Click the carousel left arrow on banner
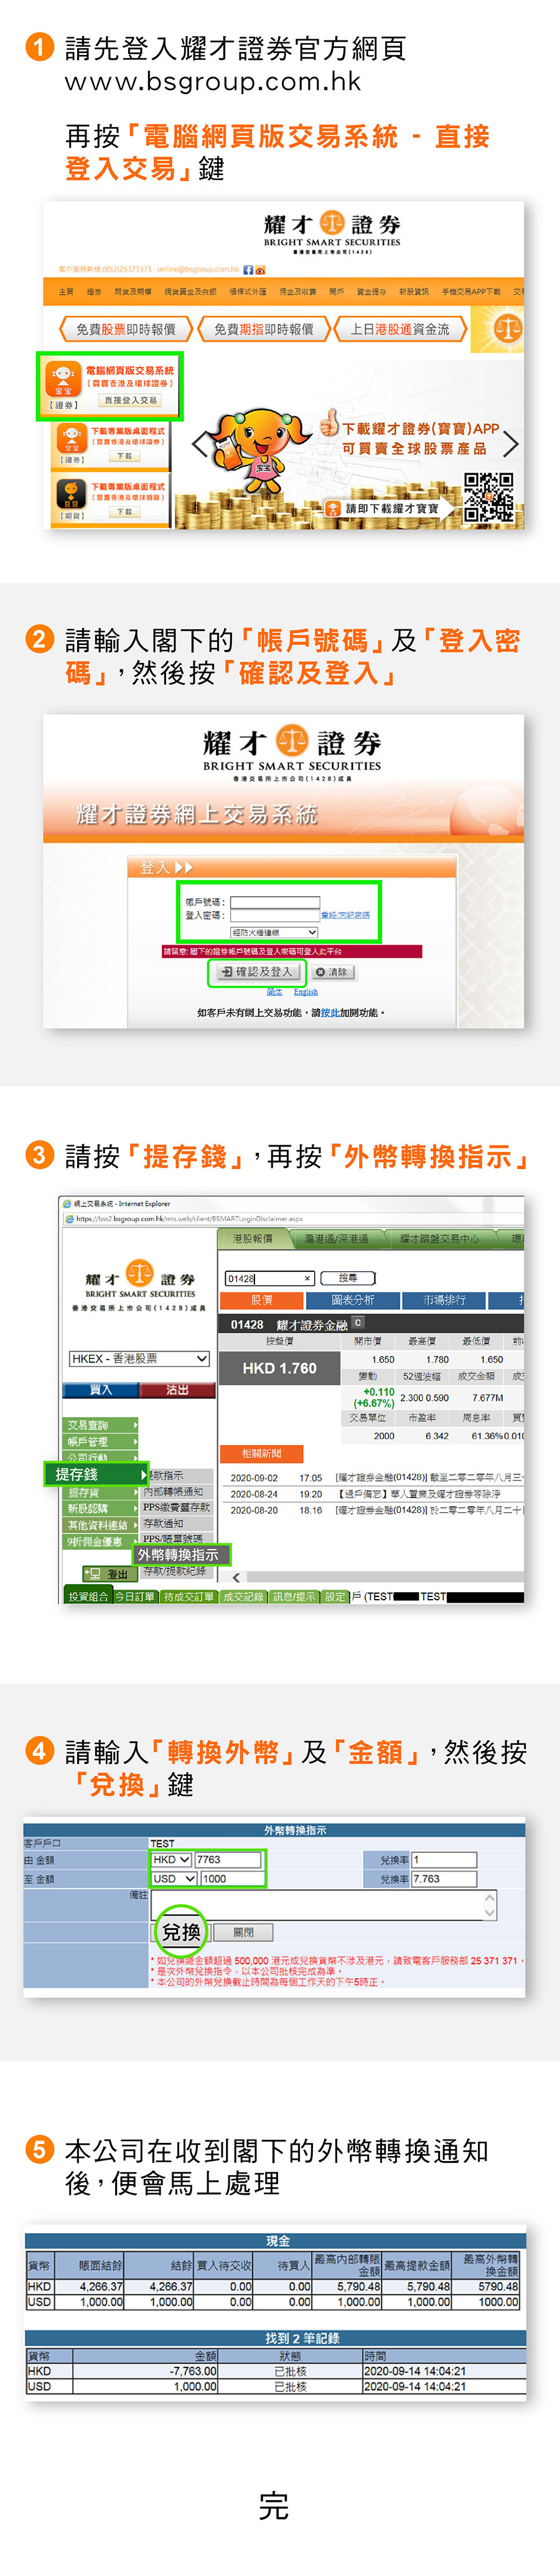 [198, 443]
